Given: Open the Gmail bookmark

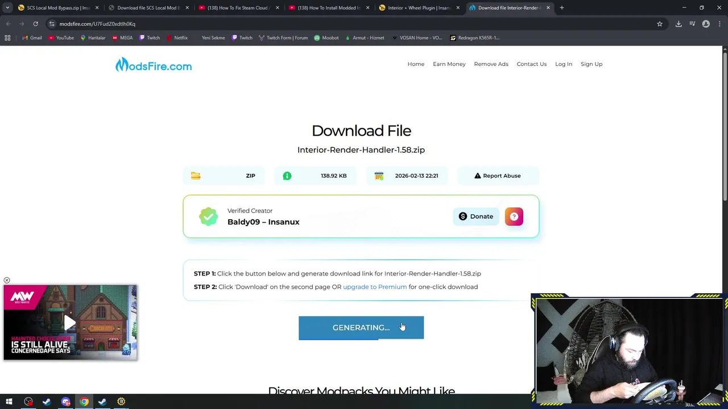Looking at the screenshot, I should point(31,38).
